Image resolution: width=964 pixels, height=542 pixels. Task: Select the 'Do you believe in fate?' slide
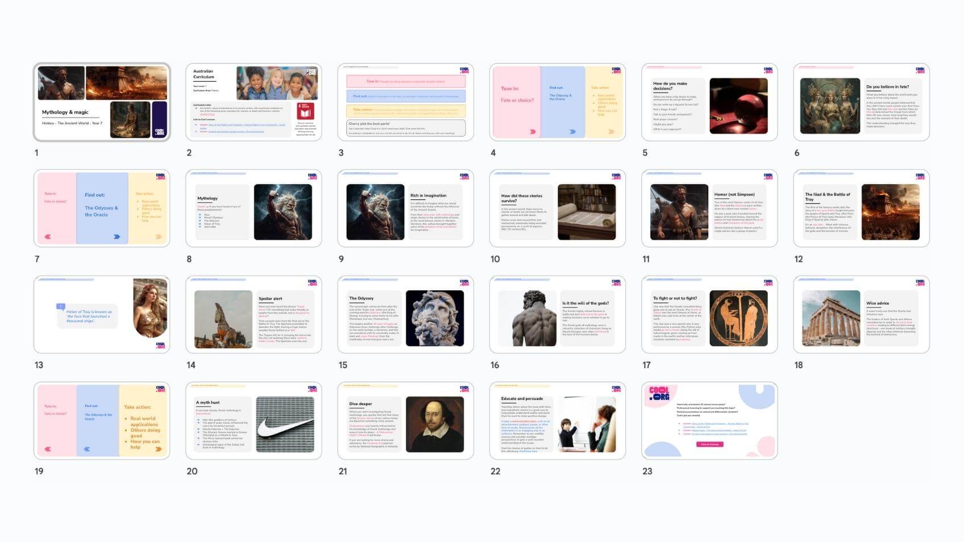click(861, 102)
